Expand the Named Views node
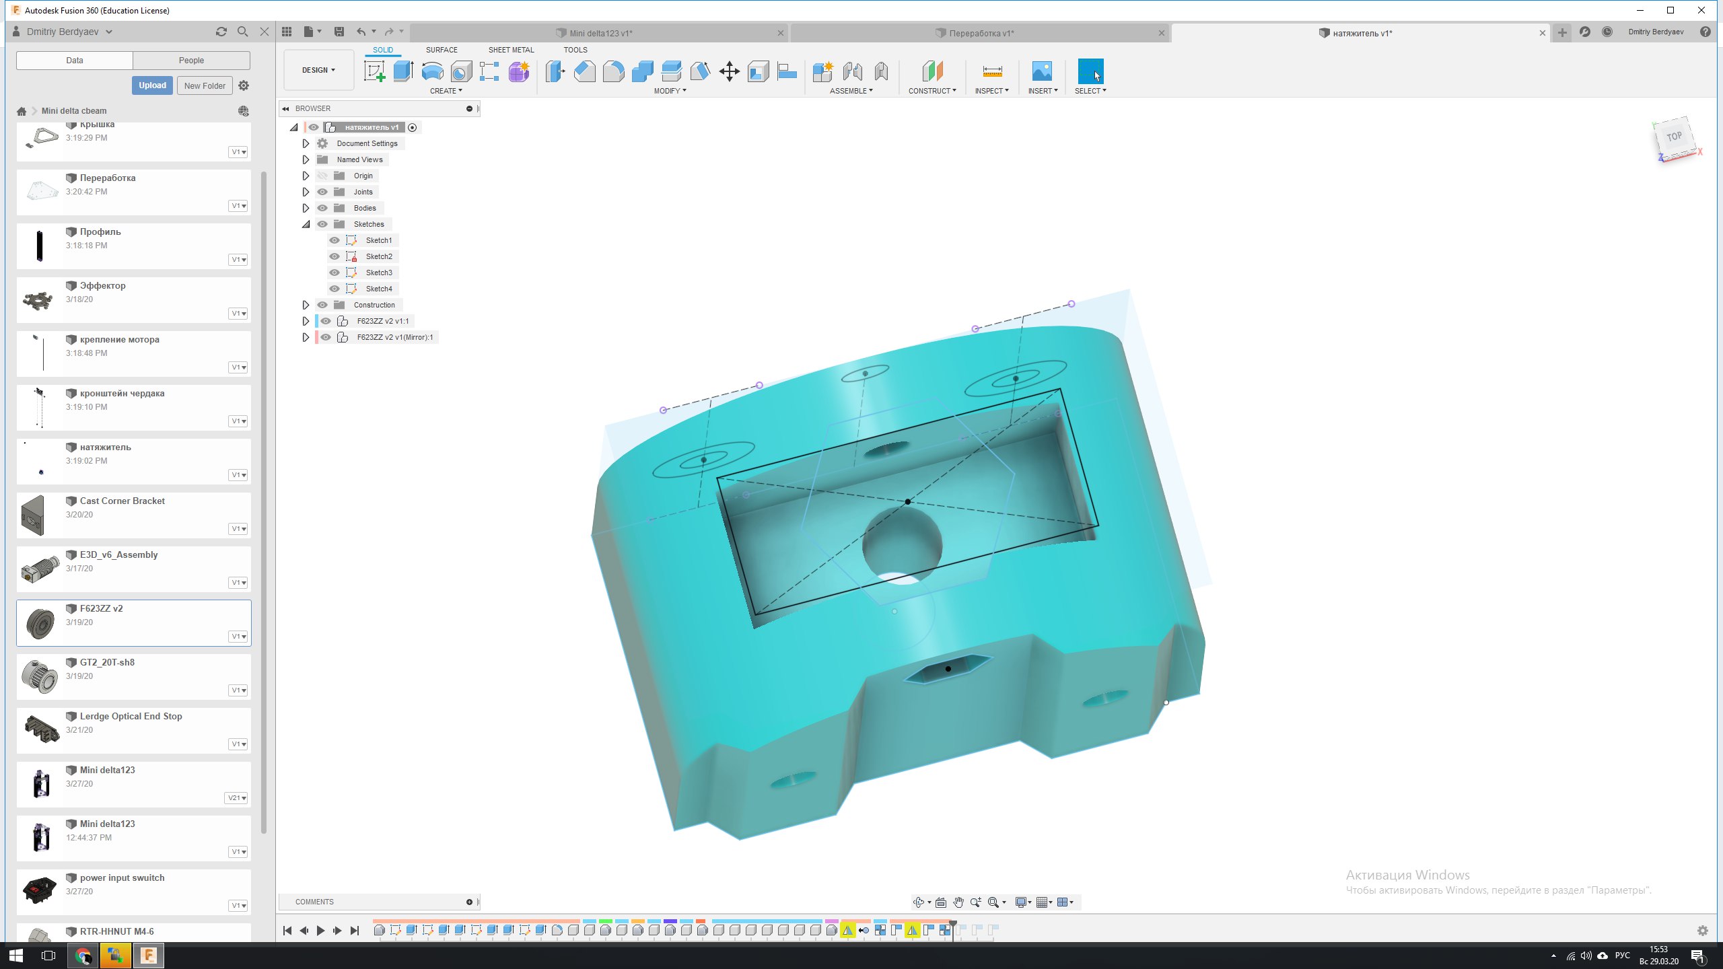 [306, 159]
